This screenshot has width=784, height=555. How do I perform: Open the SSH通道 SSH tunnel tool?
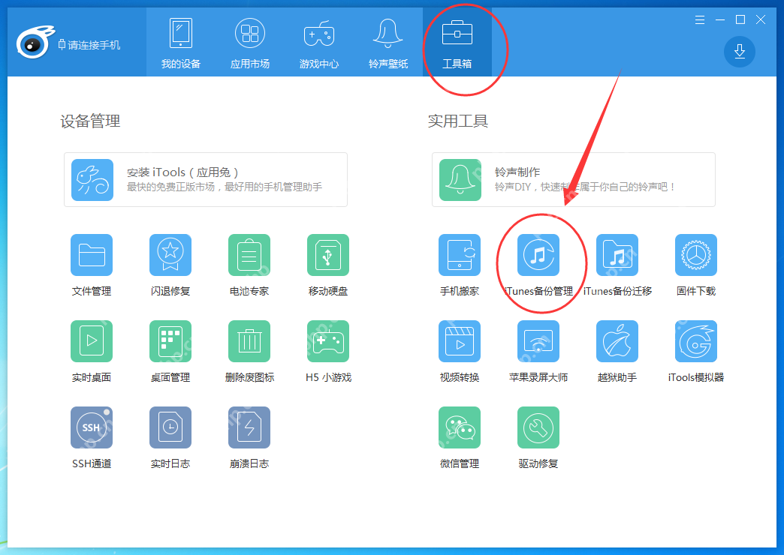[x=92, y=427]
